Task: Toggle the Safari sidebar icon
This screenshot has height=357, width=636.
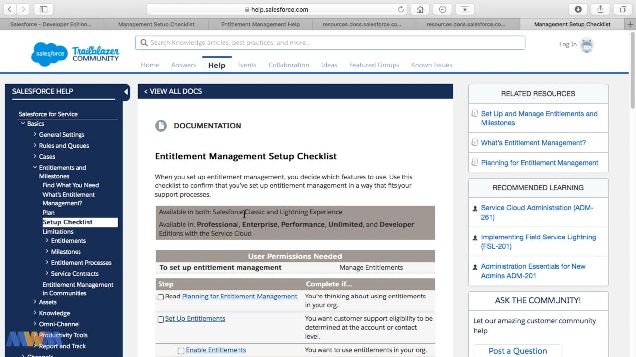Action: pos(44,9)
